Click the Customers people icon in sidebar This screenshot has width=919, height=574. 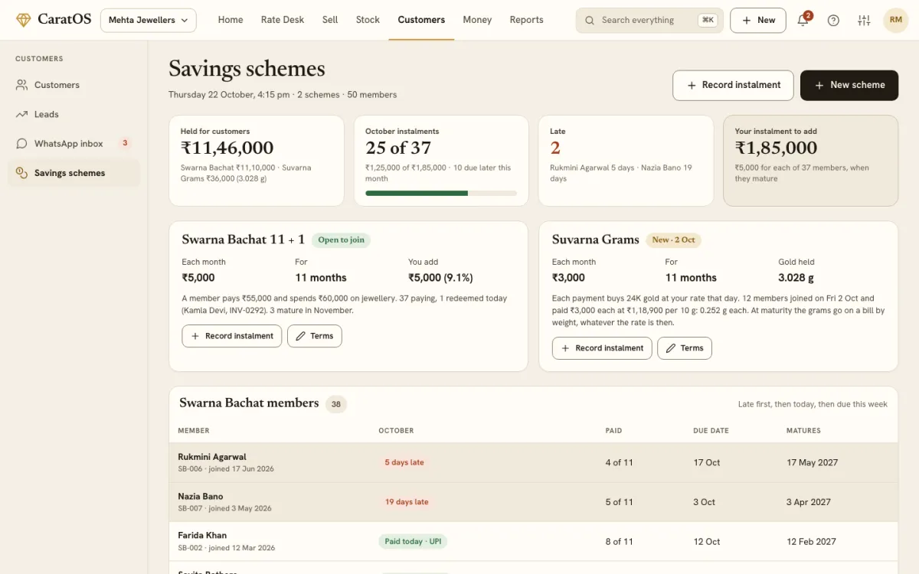21,85
